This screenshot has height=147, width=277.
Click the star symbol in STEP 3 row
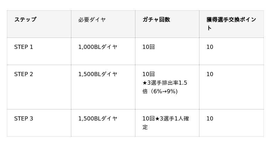157,119
